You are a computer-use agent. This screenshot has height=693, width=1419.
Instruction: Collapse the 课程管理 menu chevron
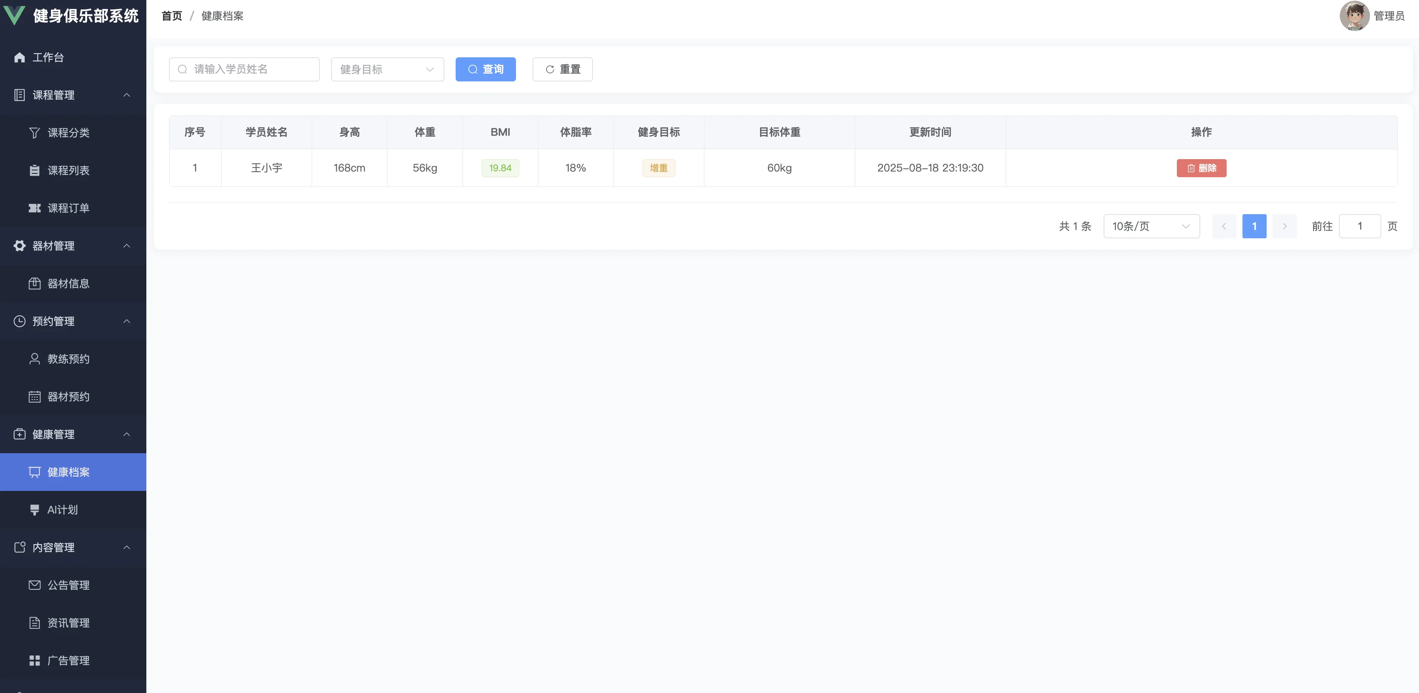coord(127,95)
